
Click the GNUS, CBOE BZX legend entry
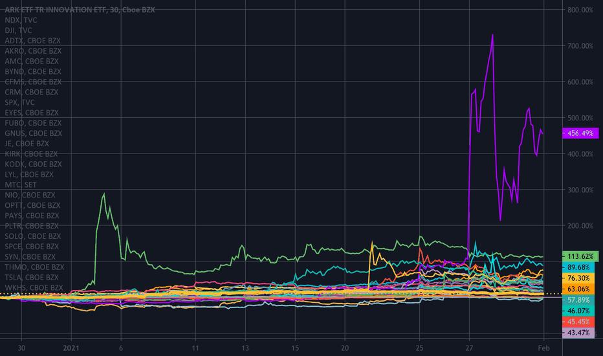point(34,133)
